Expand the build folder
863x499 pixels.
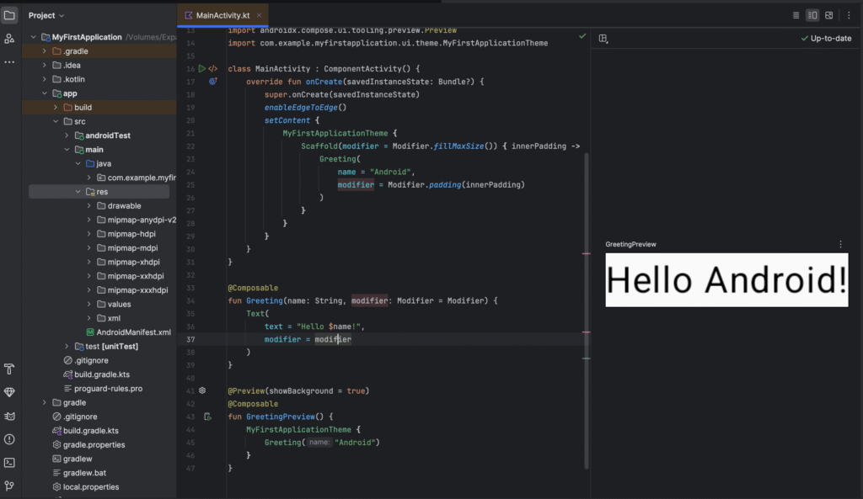click(56, 108)
